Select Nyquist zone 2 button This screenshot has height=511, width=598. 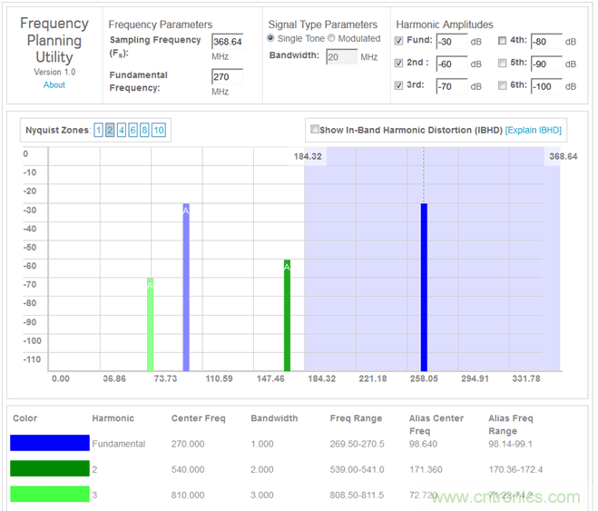click(x=110, y=131)
